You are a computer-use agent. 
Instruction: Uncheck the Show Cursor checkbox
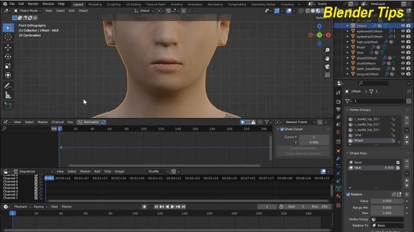click(x=282, y=129)
